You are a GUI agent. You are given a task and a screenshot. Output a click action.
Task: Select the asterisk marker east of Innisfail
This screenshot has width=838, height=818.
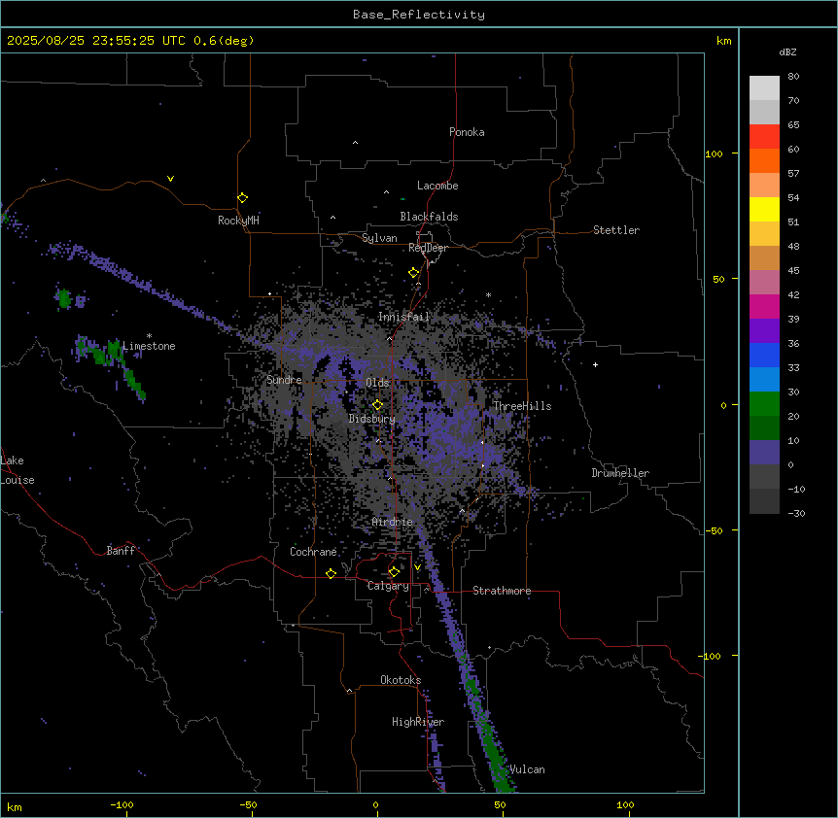point(488,294)
